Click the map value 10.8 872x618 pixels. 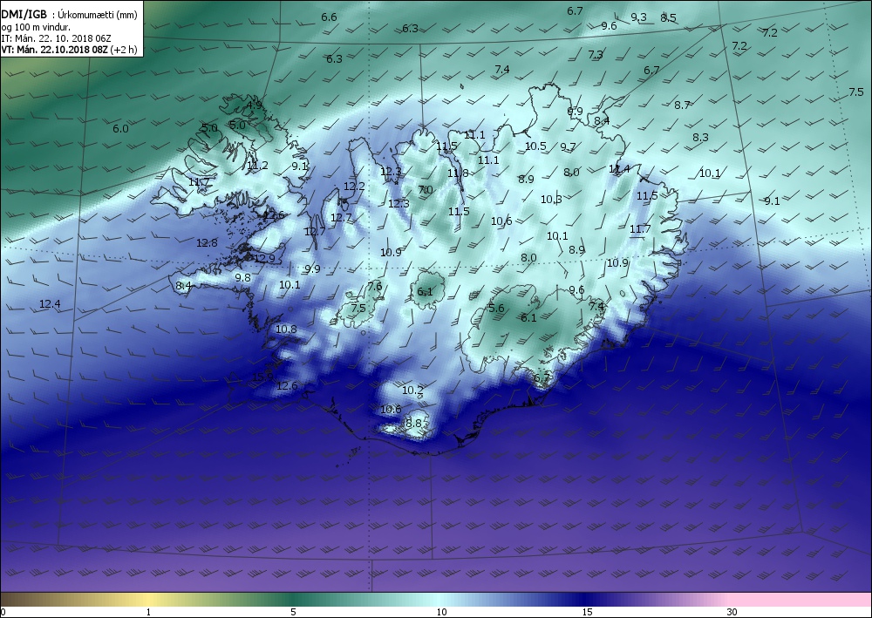click(x=286, y=329)
